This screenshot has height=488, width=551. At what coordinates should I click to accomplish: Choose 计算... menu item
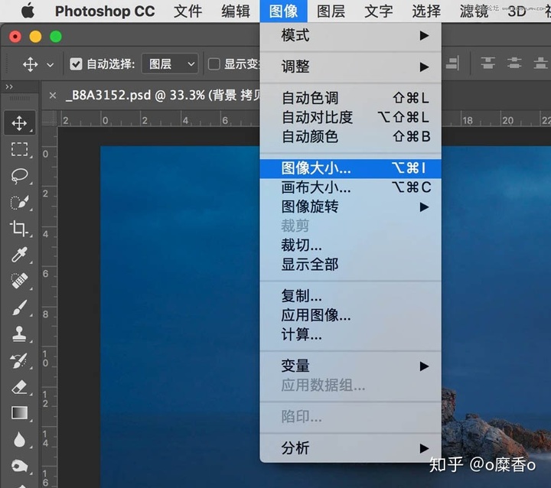(350, 334)
